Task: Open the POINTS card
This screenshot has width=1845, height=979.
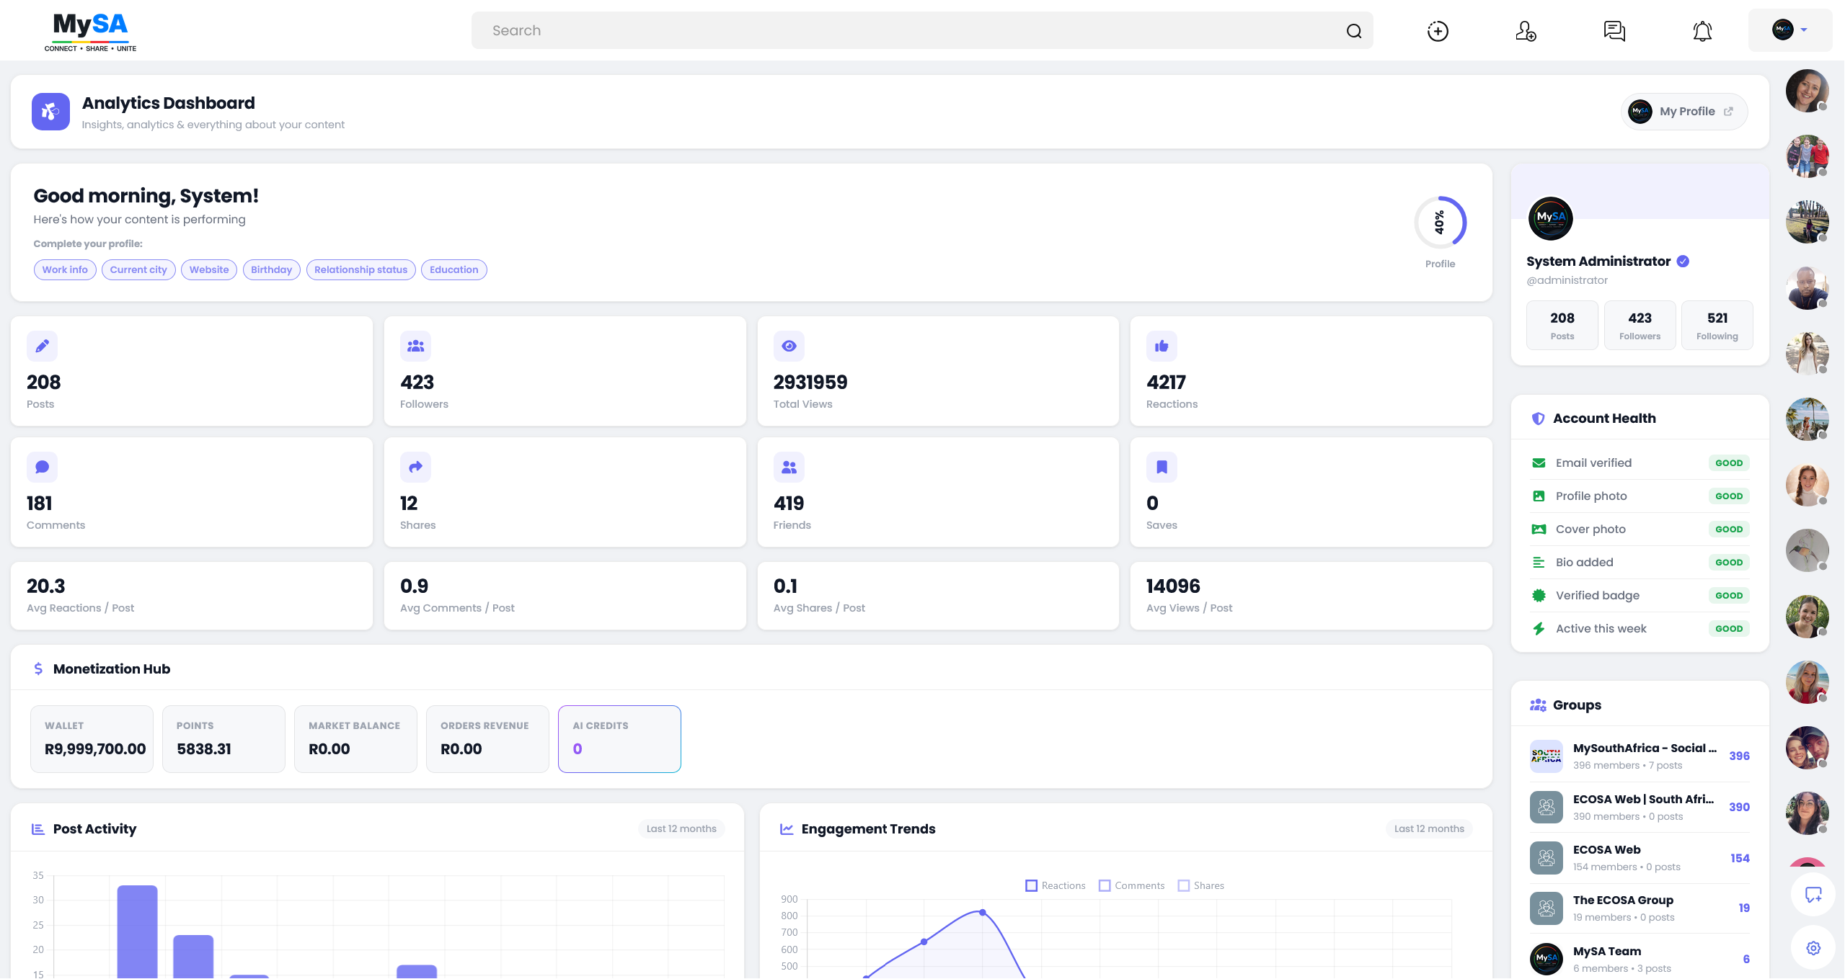Action: [224, 739]
